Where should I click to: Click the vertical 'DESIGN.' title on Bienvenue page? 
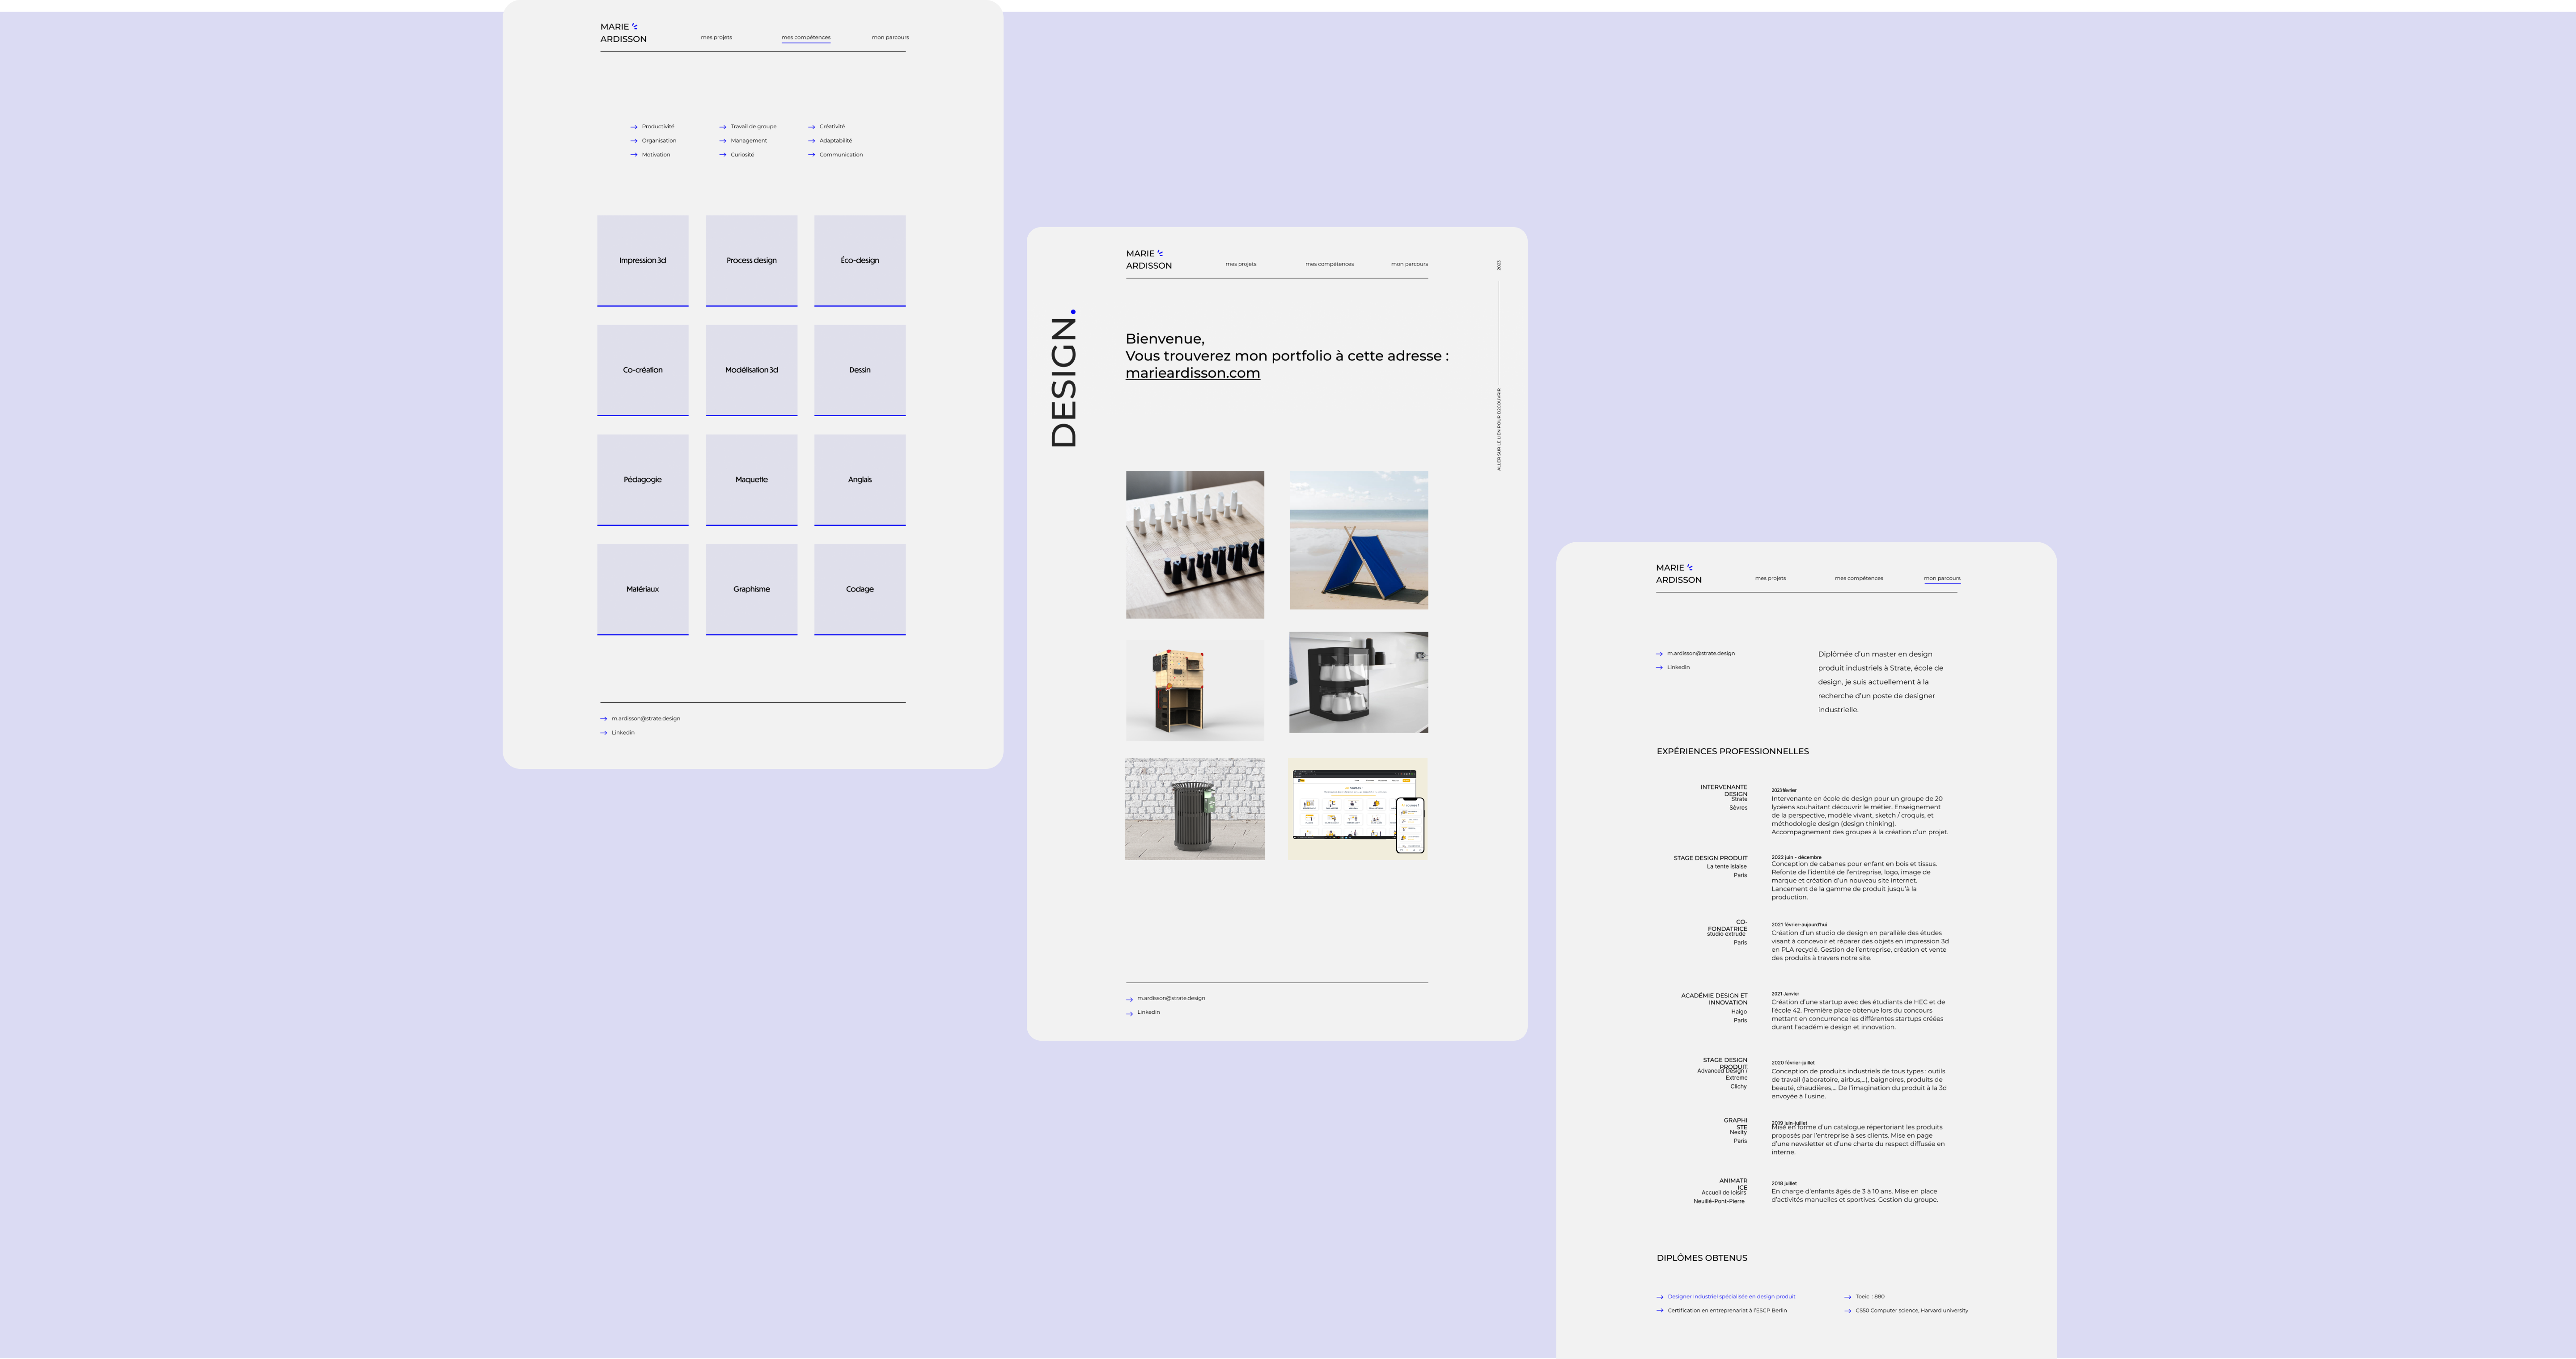click(1063, 378)
